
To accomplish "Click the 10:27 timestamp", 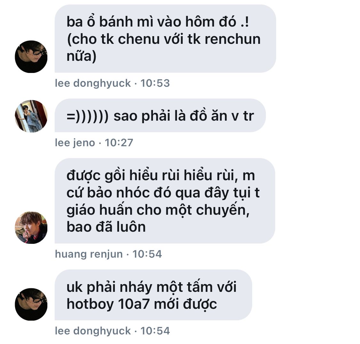I will pyautogui.click(x=119, y=143).
